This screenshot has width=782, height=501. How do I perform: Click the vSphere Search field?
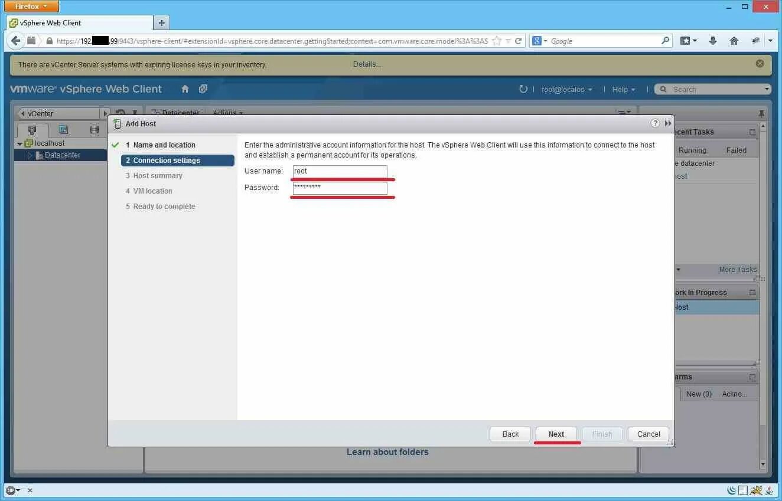pos(713,90)
